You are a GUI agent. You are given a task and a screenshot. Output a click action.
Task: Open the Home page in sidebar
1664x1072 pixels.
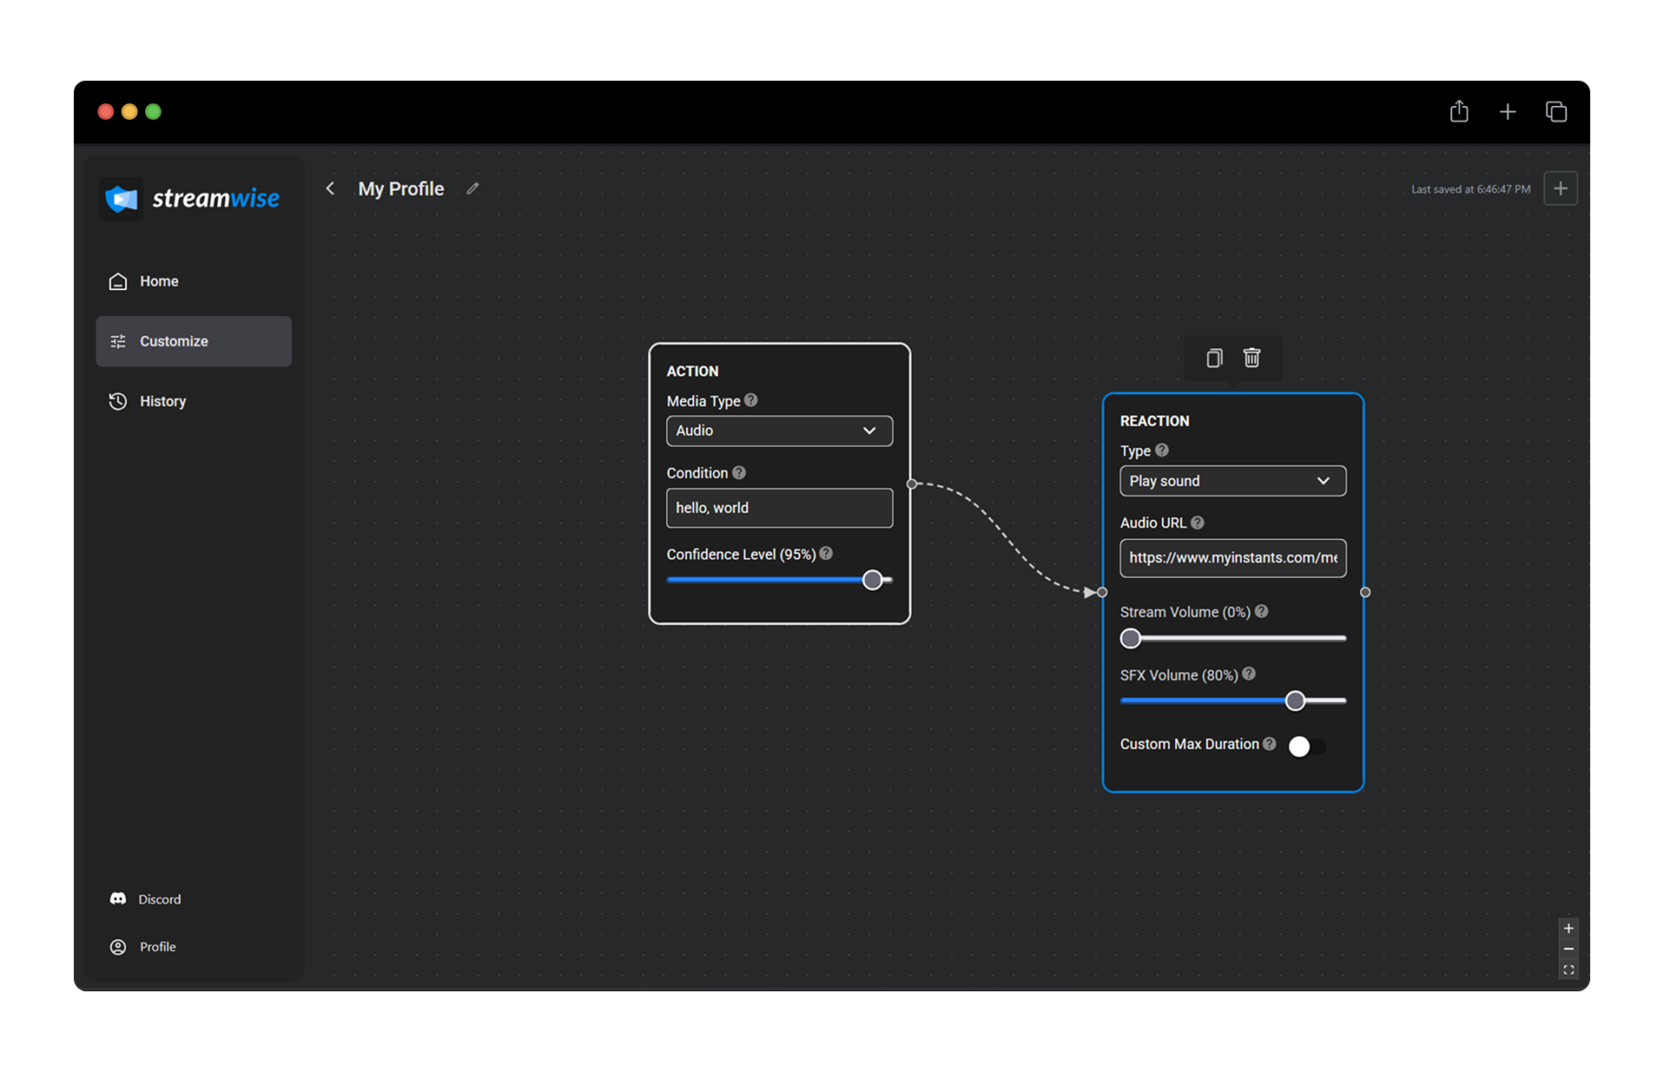pos(159,281)
